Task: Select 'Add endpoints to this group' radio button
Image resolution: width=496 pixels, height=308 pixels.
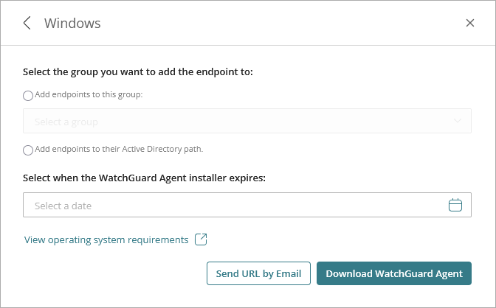Action: click(x=28, y=95)
